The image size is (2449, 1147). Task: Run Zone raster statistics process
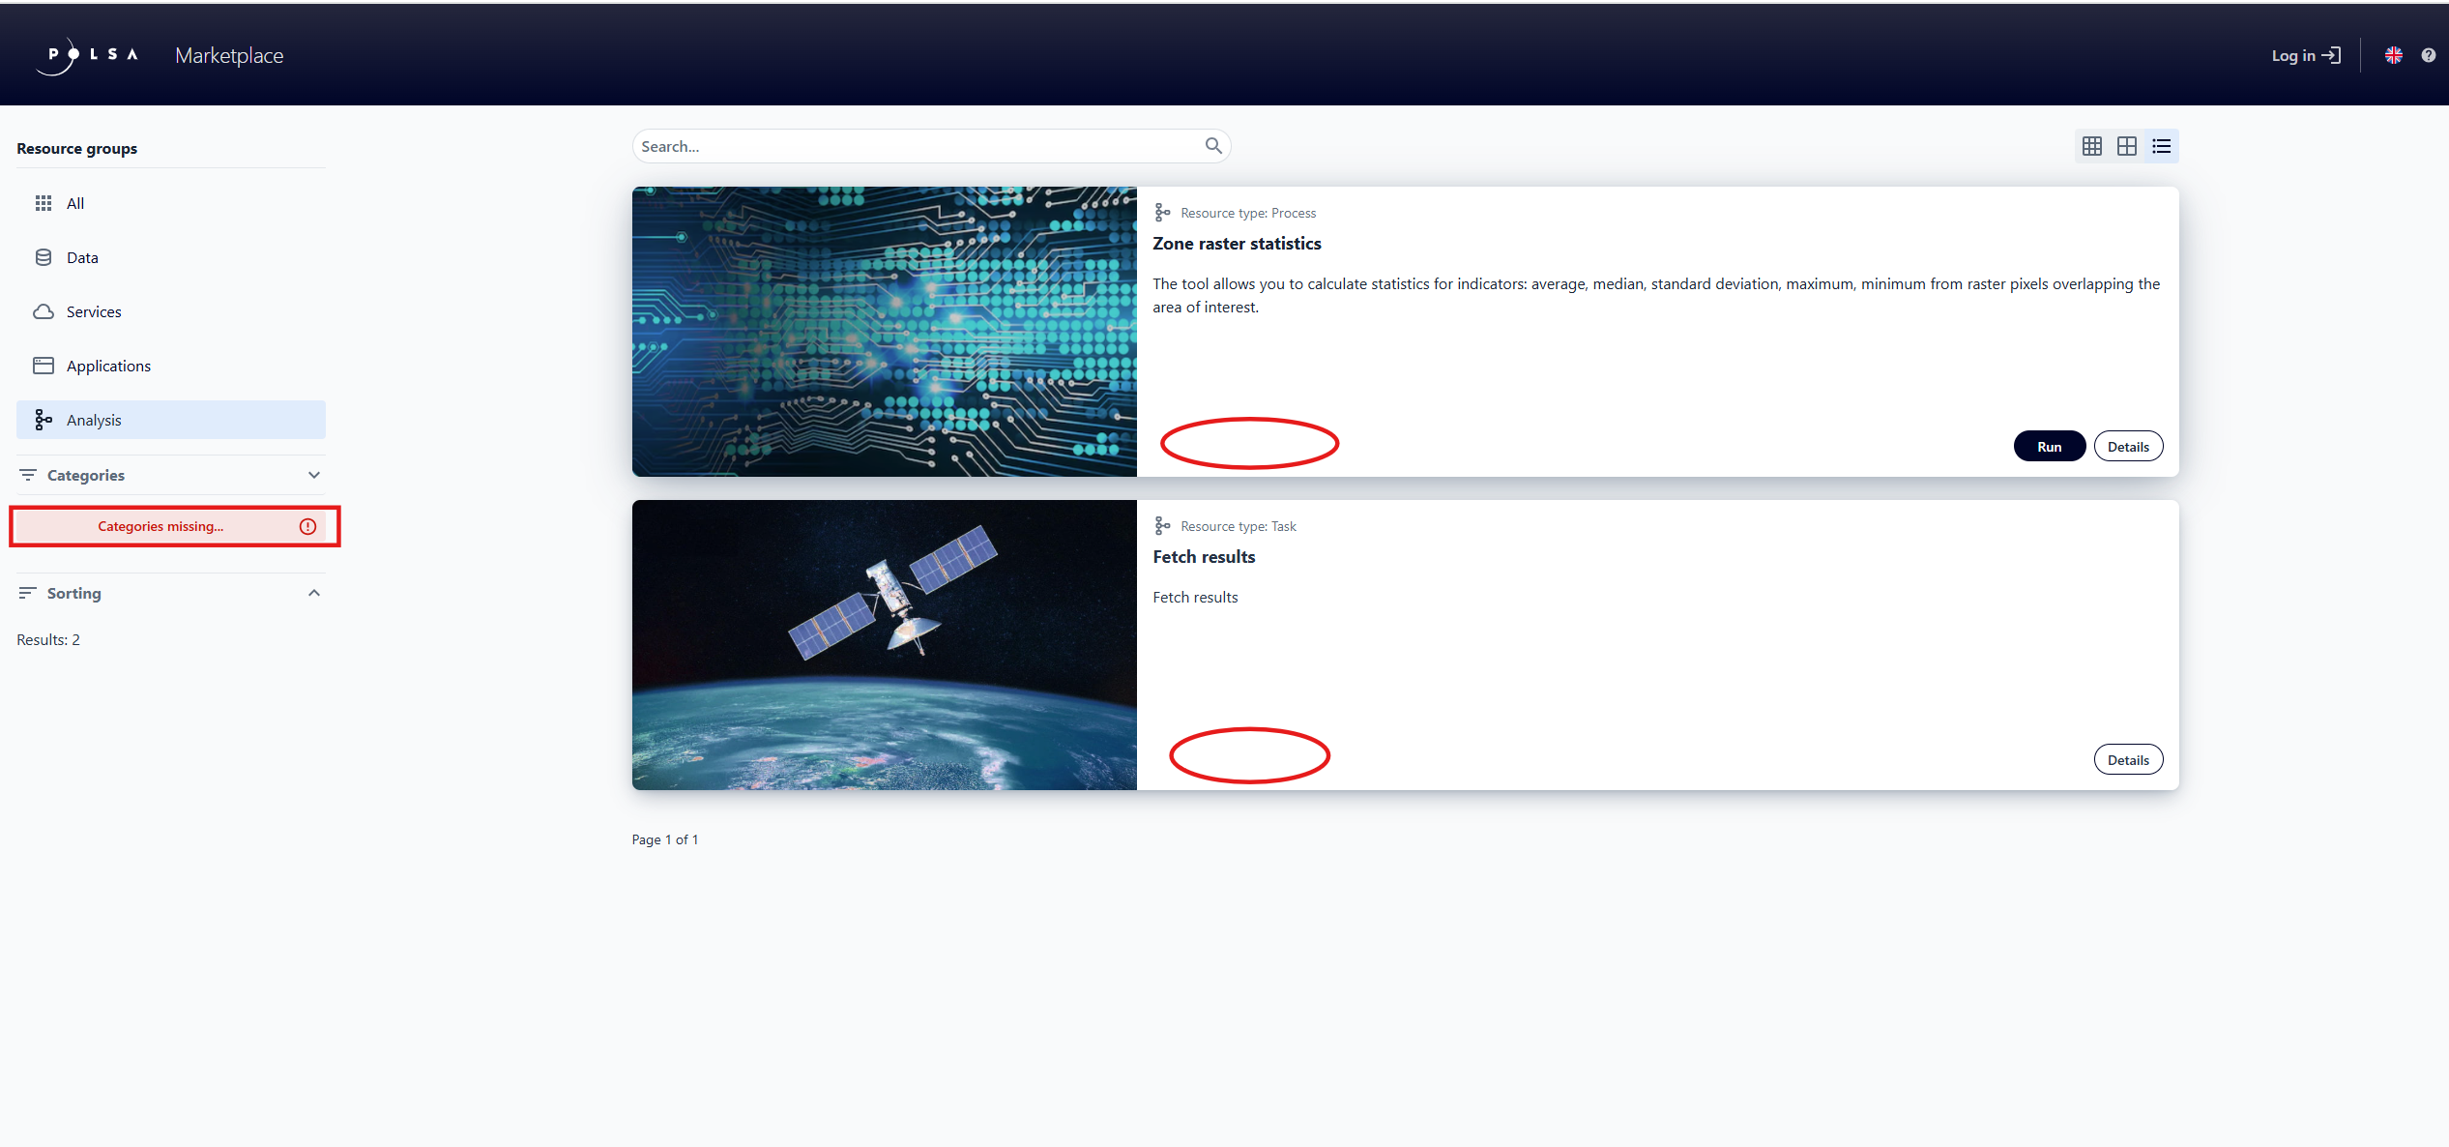(x=2049, y=447)
